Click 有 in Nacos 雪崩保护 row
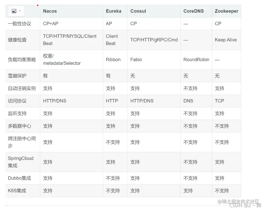This screenshot has height=210, width=265. tap(45, 76)
